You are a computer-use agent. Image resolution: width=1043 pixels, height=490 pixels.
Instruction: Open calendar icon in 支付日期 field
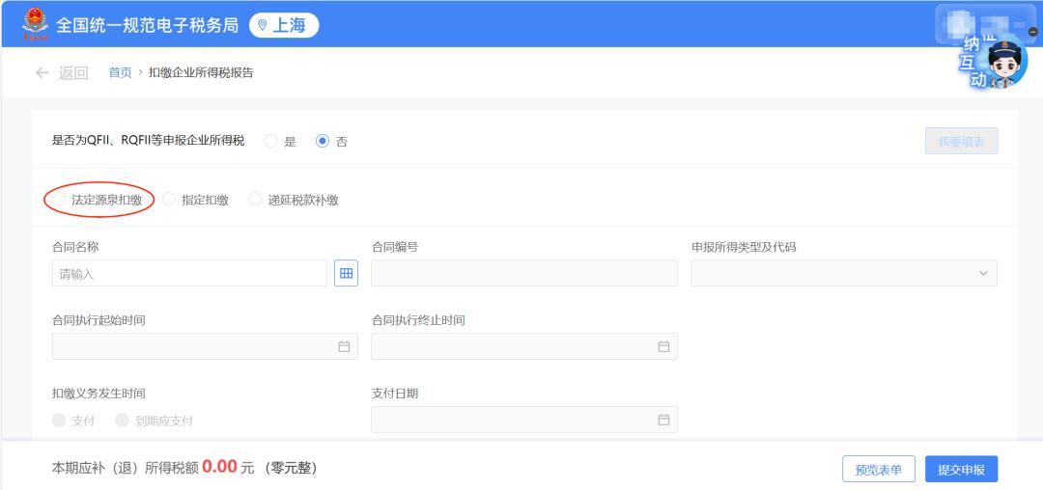click(663, 420)
